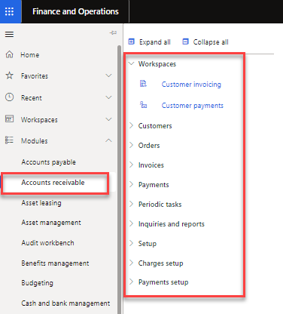Open the app launcher waffle icon
The width and height of the screenshot is (283, 314).
click(x=10, y=11)
